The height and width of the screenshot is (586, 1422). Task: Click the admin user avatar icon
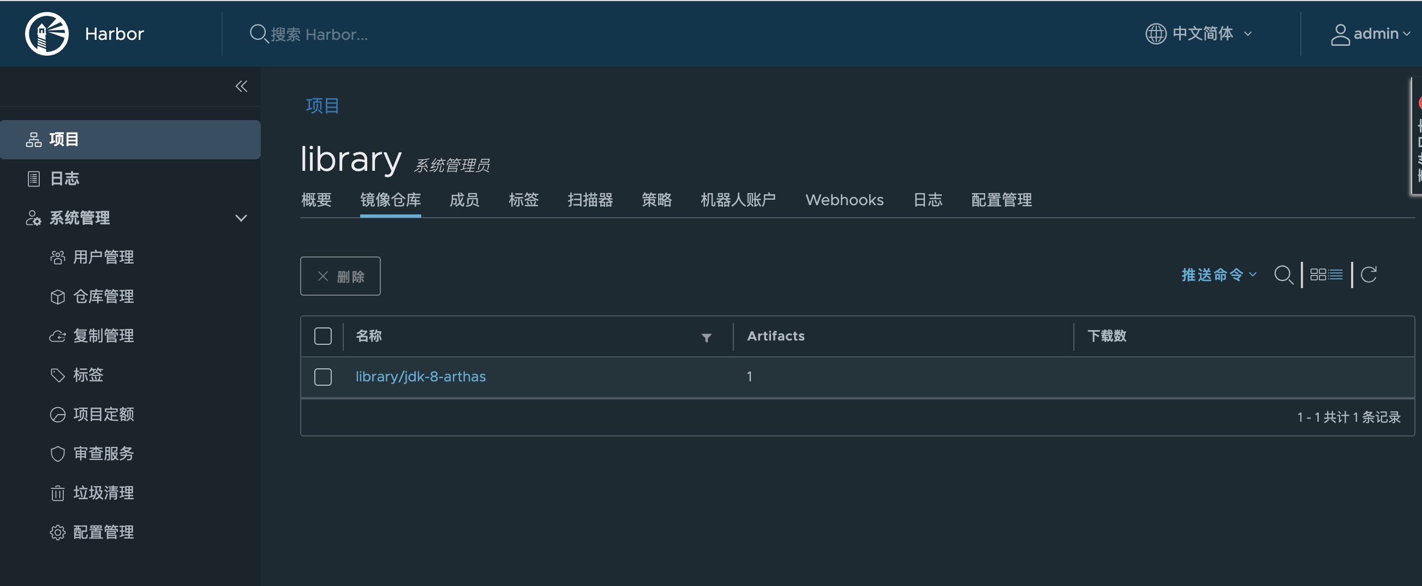point(1340,34)
